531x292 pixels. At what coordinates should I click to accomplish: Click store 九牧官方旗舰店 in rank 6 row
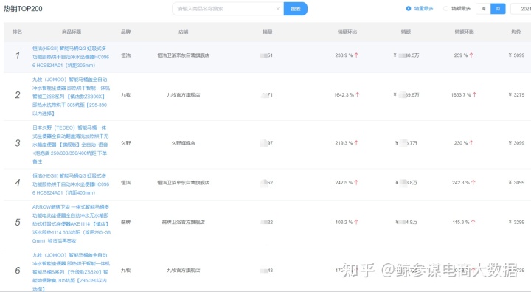pyautogui.click(x=183, y=271)
